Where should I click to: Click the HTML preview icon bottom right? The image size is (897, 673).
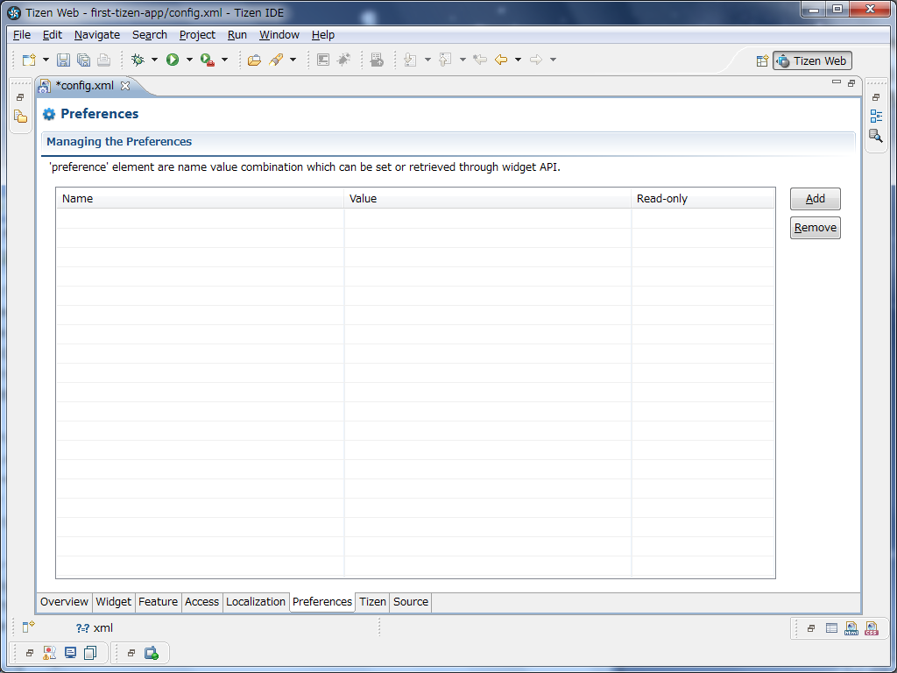tap(851, 628)
